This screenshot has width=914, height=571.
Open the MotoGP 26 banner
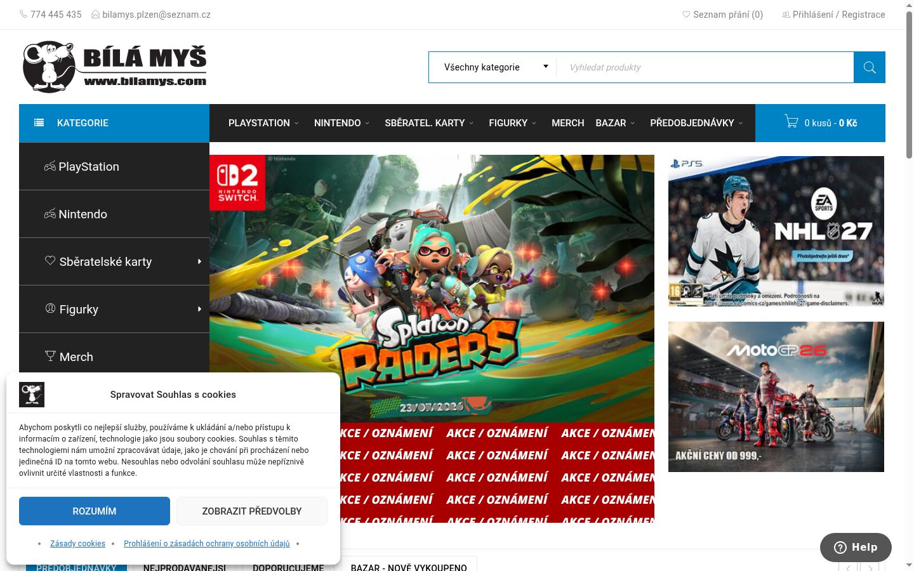tap(776, 397)
